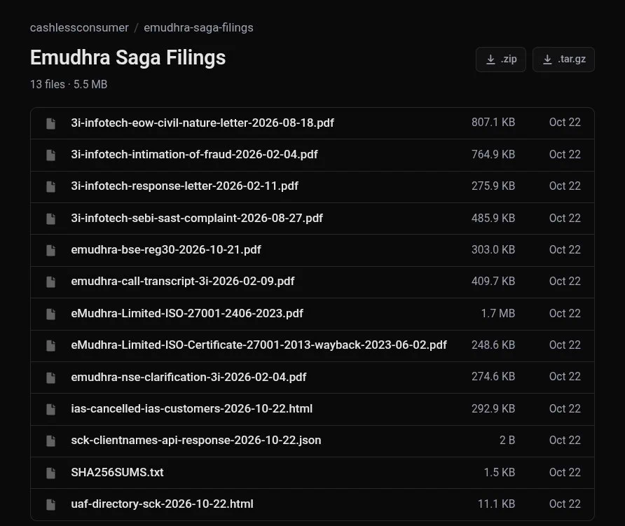Open eMudhra-Limited-ISO-27001-2406-2023.pdf
This screenshot has height=526, width=625.
click(x=187, y=313)
